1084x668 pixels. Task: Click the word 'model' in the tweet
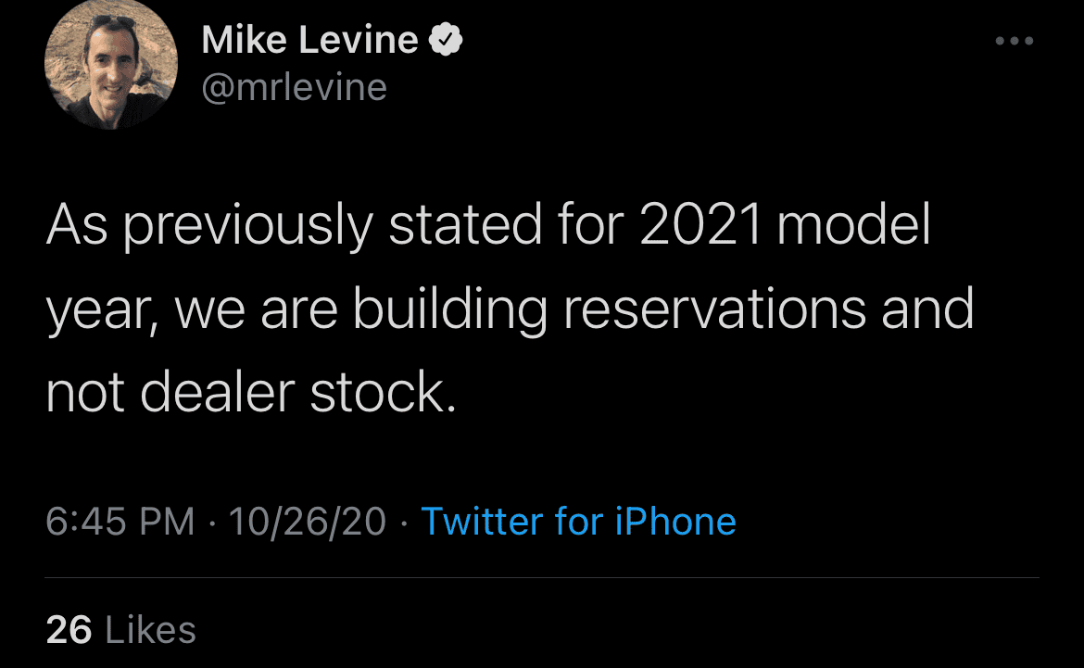tap(854, 224)
